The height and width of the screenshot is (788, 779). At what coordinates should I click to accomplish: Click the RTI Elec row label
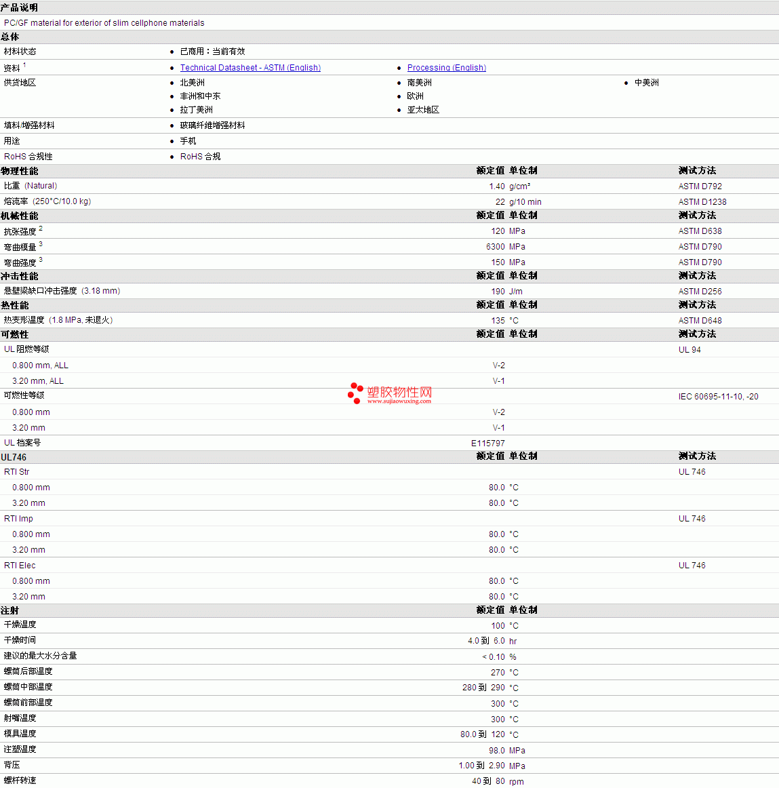20,566
